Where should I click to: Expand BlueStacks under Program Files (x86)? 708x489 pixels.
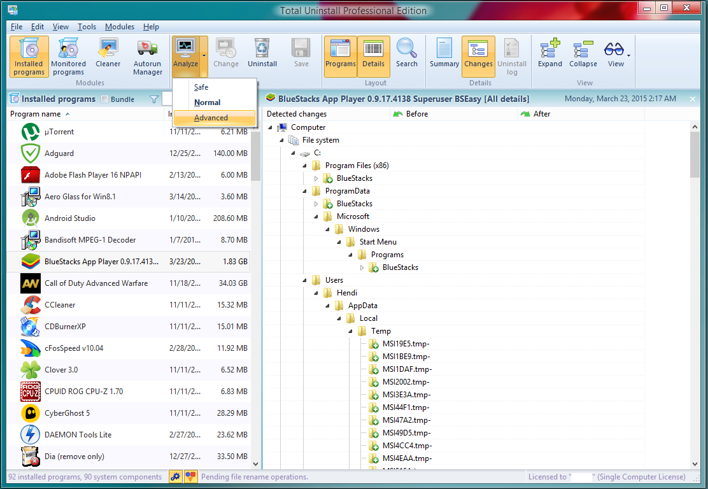(316, 179)
